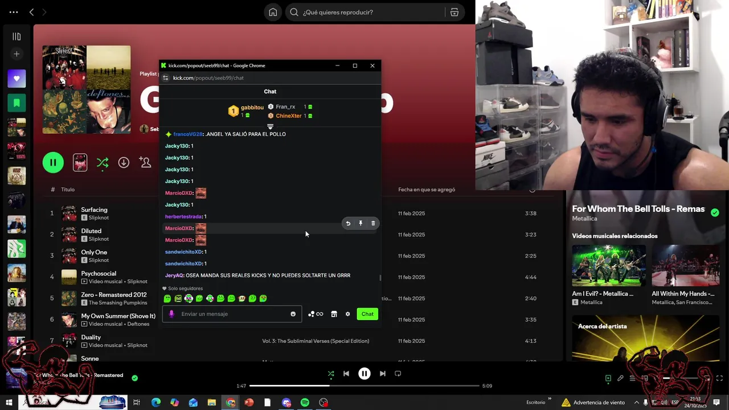729x410 pixels.
Task: Sort by Título column header
Action: point(68,190)
